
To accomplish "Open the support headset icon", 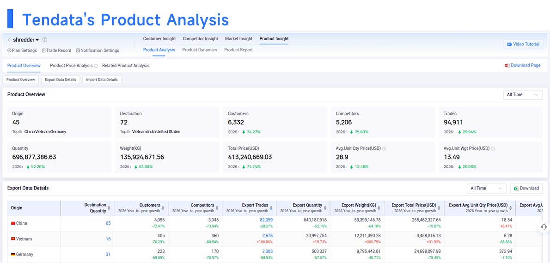I will coord(544,227).
